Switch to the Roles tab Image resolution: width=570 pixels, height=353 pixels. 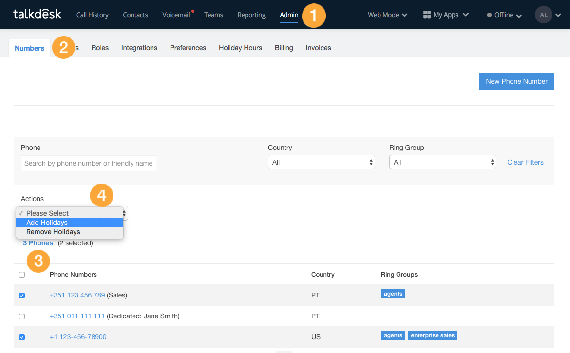coord(100,48)
